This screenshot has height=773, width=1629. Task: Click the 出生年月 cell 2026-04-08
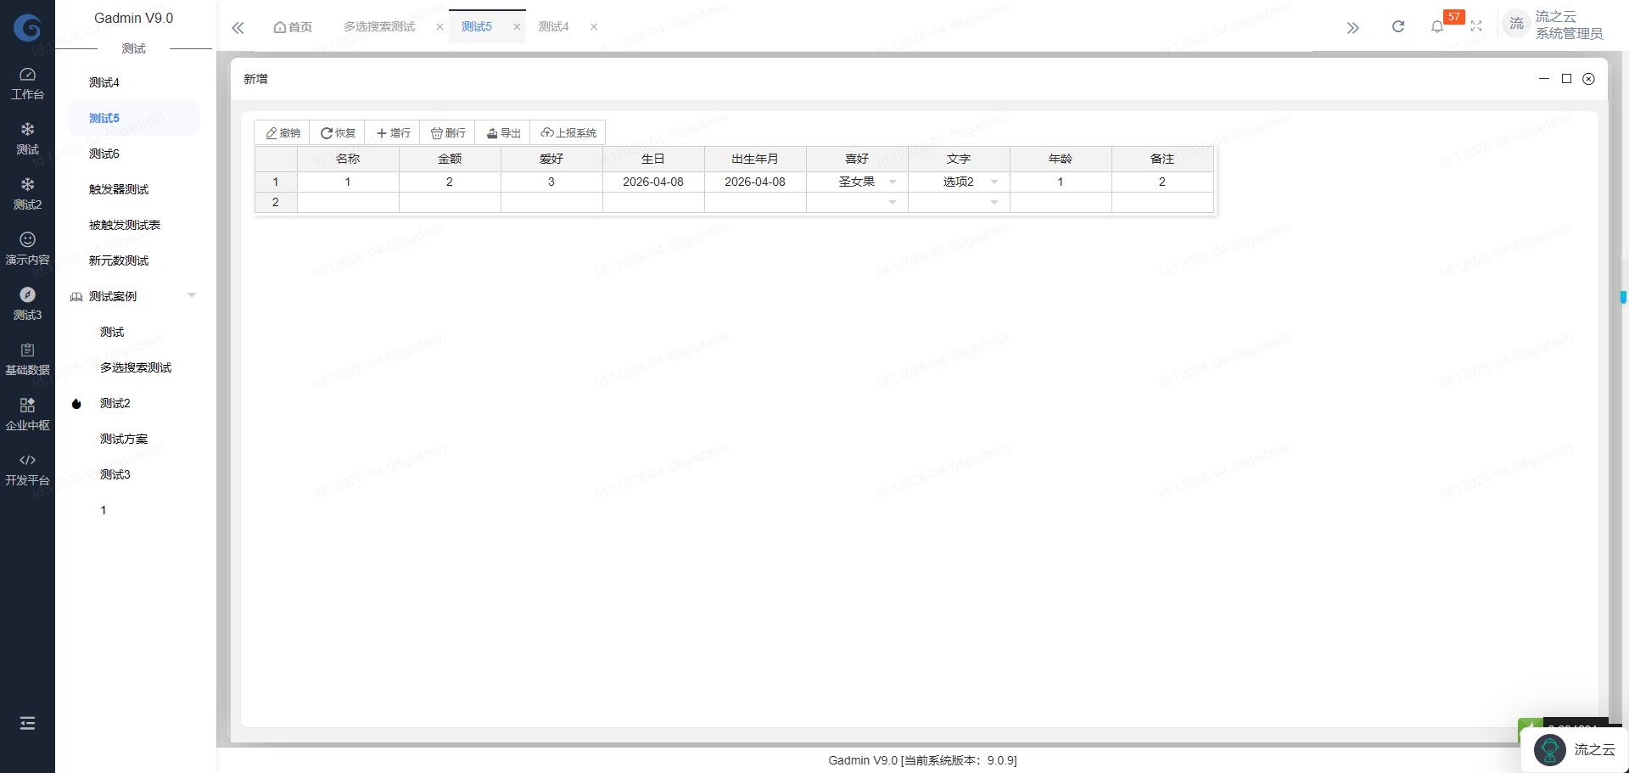pyautogui.click(x=755, y=182)
